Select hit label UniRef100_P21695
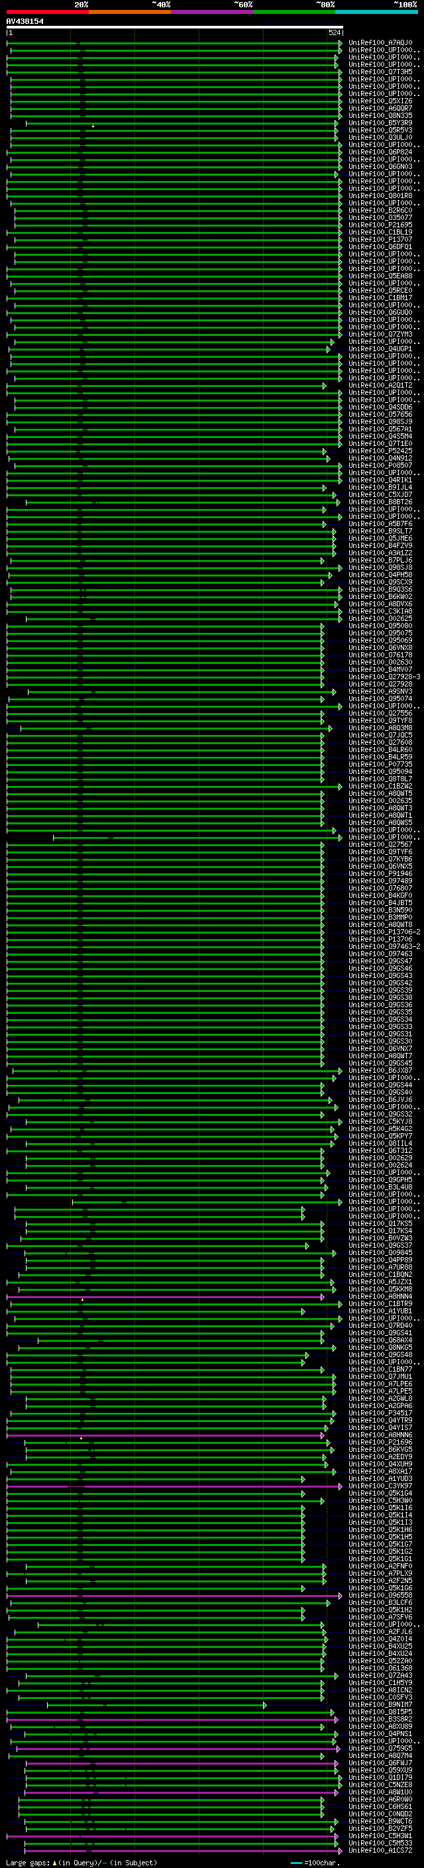The width and height of the screenshot is (424, 1868). (380, 225)
